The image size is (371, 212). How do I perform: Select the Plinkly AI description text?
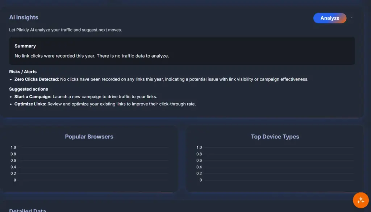tap(65, 30)
